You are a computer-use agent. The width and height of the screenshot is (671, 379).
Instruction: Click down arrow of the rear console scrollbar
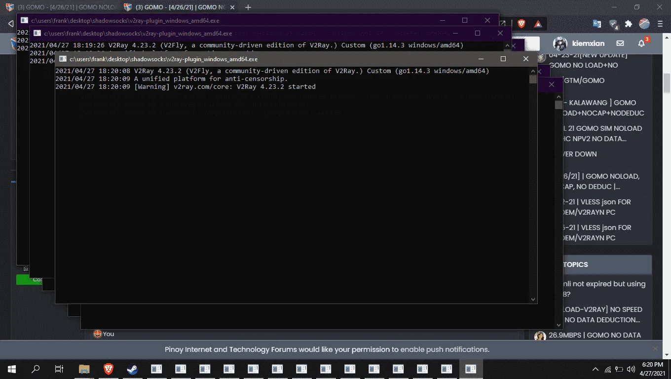tap(559, 324)
